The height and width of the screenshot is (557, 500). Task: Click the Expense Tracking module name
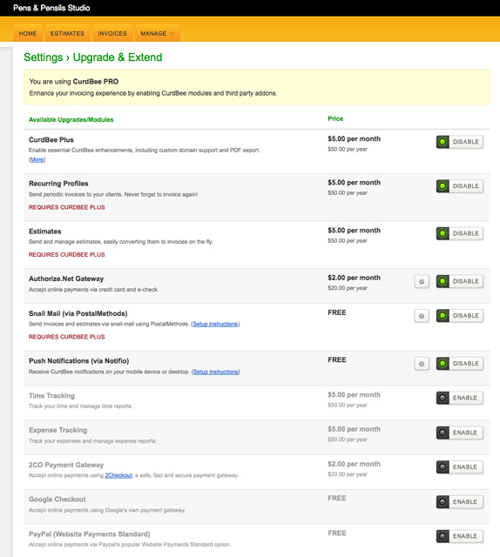click(58, 430)
